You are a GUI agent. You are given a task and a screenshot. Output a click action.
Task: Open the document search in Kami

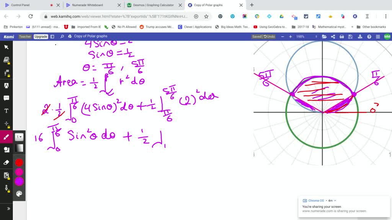click(x=62, y=36)
